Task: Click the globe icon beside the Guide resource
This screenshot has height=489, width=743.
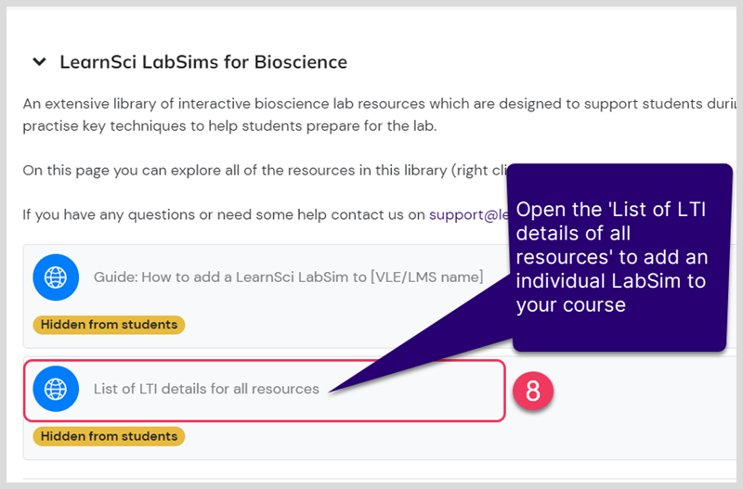Action: pos(56,277)
